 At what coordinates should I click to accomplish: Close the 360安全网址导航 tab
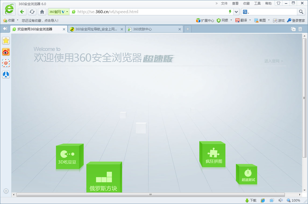tap(122, 29)
